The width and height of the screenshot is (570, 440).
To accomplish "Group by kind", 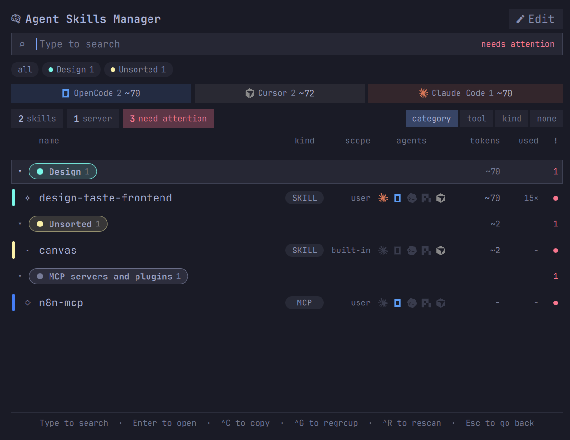I will pos(511,119).
